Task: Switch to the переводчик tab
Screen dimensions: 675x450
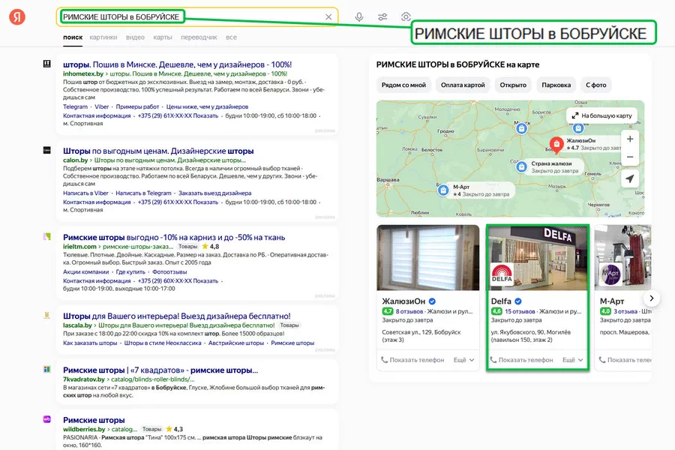Action: click(199, 37)
